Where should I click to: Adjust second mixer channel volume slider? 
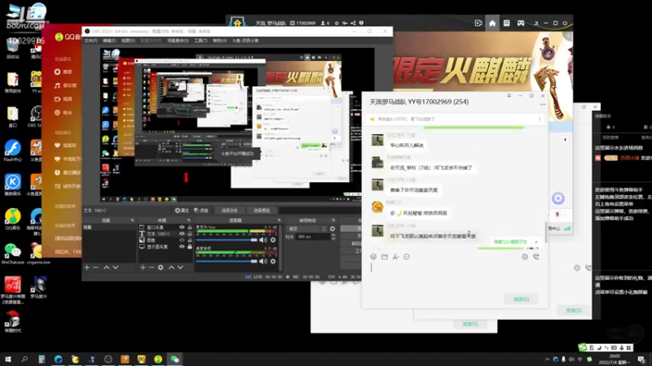point(227,261)
